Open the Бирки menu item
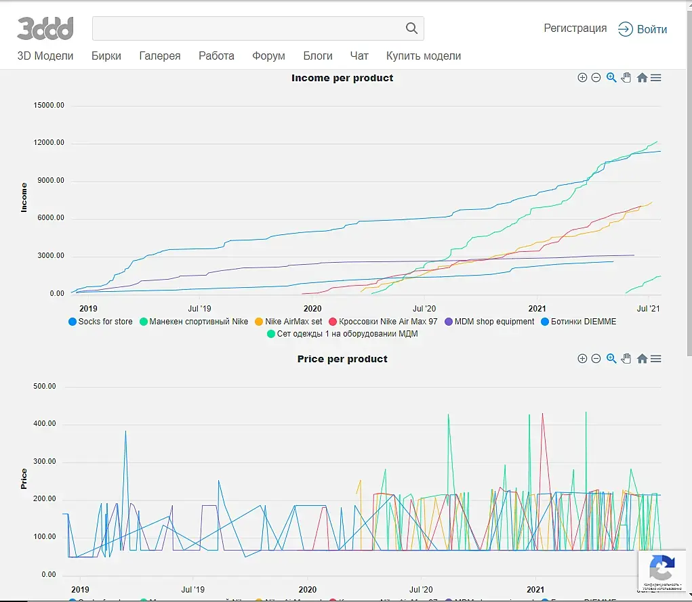The image size is (692, 602). point(106,56)
